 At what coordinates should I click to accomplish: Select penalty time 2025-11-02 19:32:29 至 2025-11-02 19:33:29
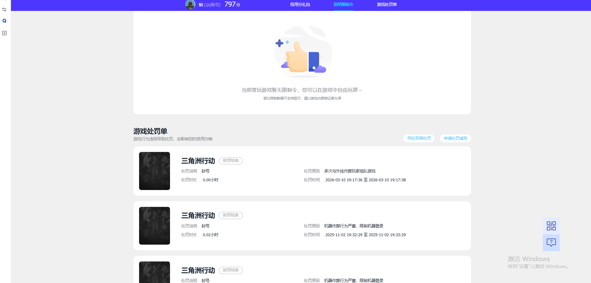(365, 235)
